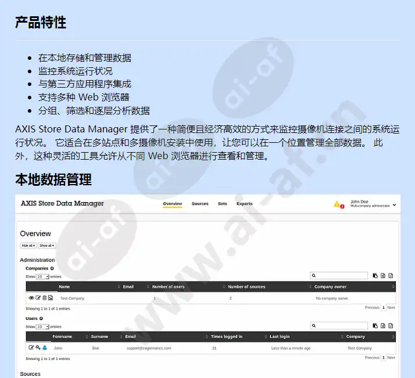Switch to the Exports tab
Image resolution: width=415 pixels, height=378 pixels.
(244, 204)
